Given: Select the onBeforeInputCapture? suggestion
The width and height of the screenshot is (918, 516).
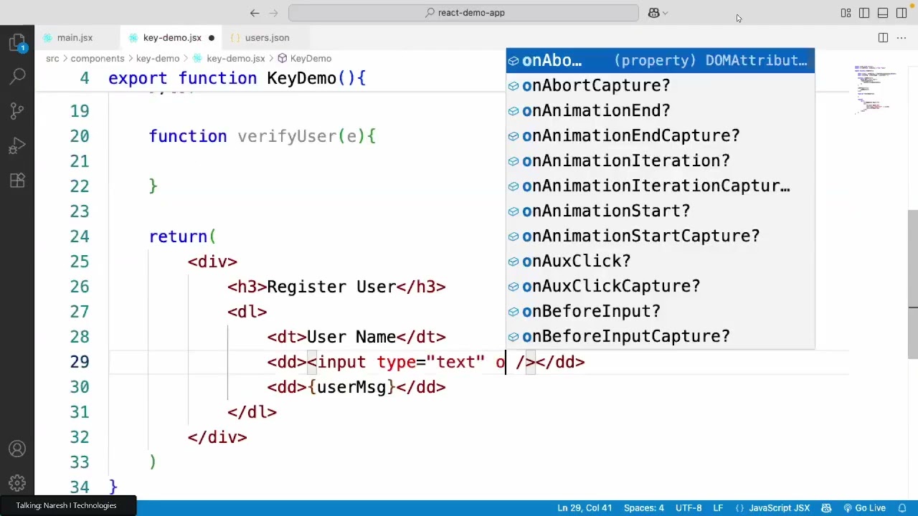Looking at the screenshot, I should point(661,336).
